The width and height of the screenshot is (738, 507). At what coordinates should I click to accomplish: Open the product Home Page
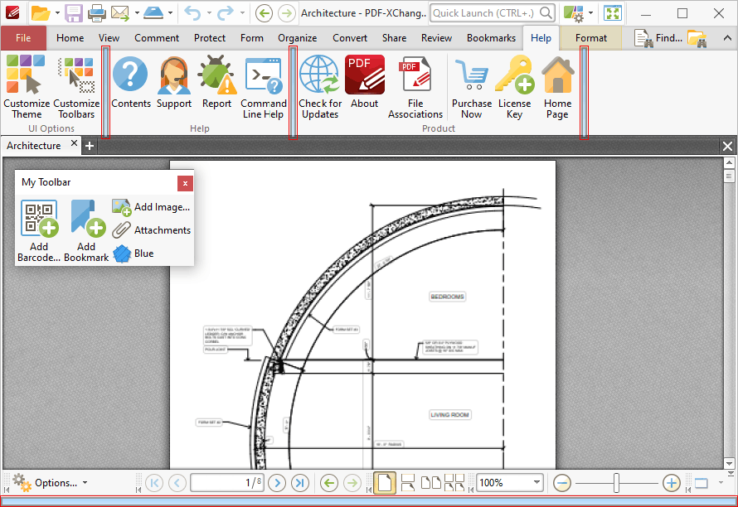558,87
